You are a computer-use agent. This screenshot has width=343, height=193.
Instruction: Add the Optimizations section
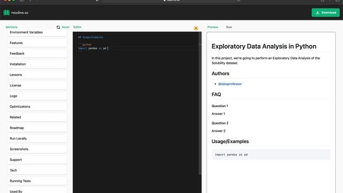click(x=37, y=107)
